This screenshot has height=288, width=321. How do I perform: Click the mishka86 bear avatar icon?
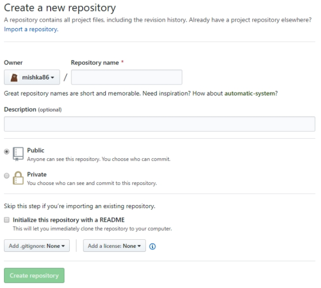[14, 77]
